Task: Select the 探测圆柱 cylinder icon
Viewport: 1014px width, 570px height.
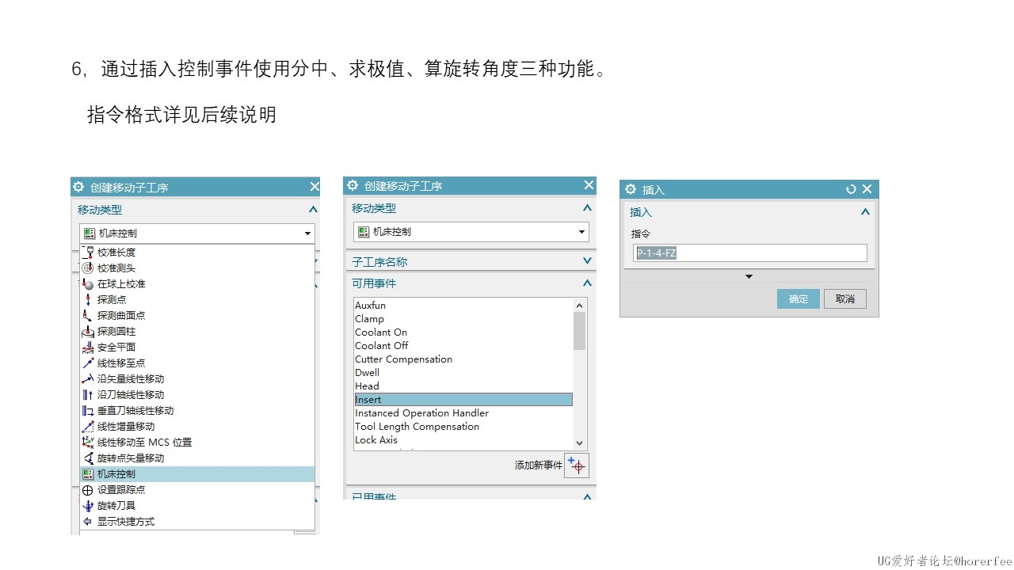Action: tap(88, 331)
